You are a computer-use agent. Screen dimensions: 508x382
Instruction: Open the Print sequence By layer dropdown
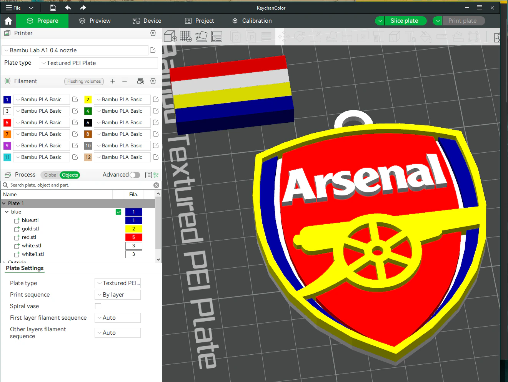118,295
